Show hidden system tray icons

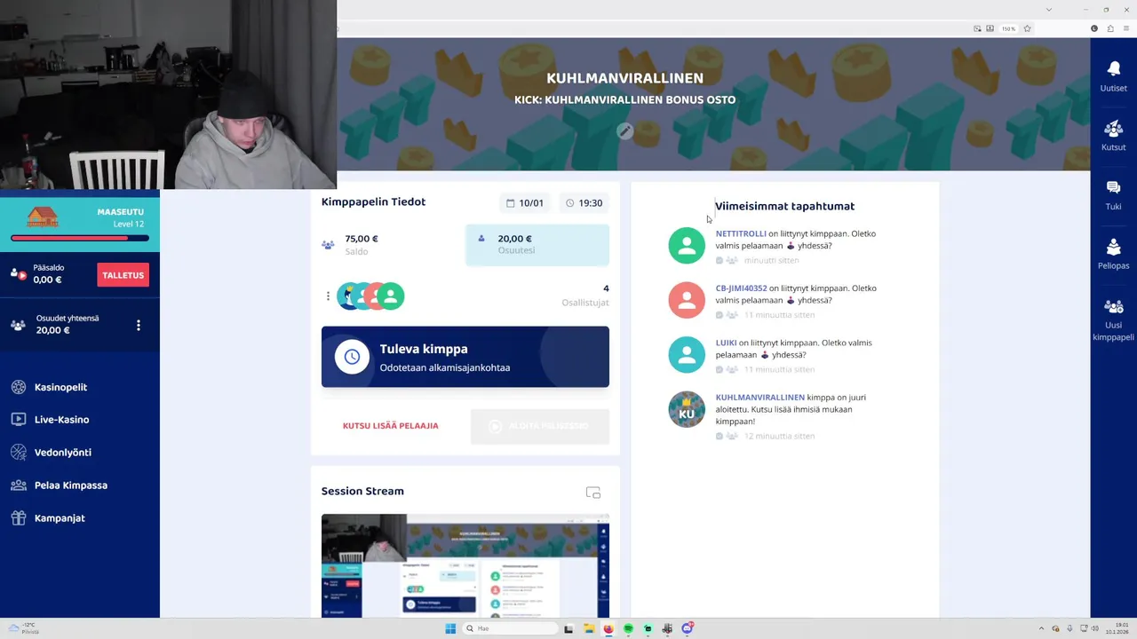[1041, 628]
